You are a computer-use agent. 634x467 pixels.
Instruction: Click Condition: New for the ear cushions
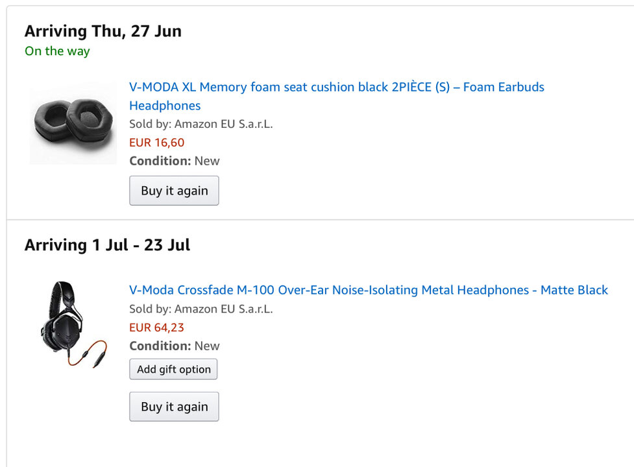(174, 161)
